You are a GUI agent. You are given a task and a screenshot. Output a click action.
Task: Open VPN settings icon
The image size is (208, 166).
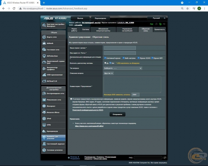(44, 125)
